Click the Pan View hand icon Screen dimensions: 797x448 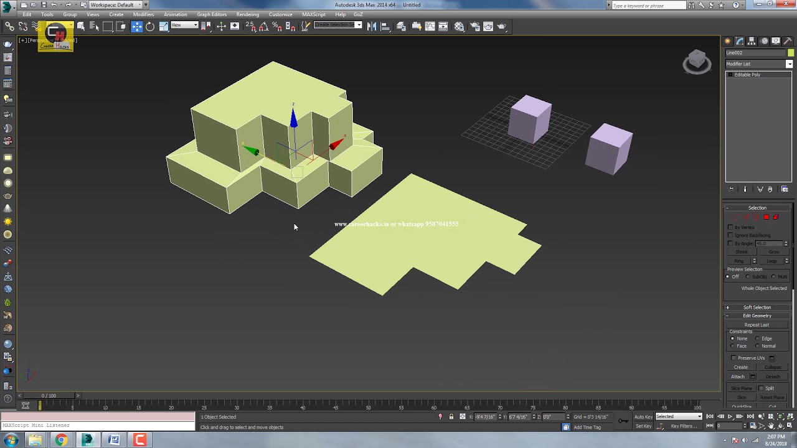[771, 426]
